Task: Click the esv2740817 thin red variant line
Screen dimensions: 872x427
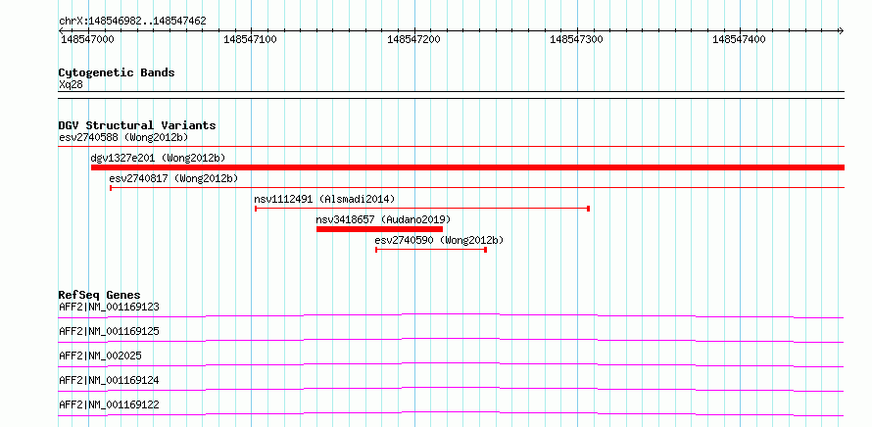Action: coord(477,188)
